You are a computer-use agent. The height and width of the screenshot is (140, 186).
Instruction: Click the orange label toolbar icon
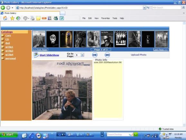click(44, 18)
